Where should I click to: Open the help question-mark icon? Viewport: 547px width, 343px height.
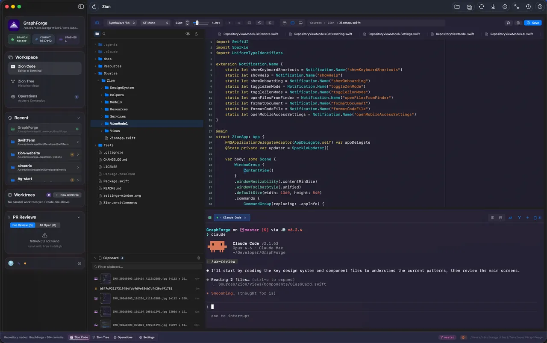[x=540, y=7]
